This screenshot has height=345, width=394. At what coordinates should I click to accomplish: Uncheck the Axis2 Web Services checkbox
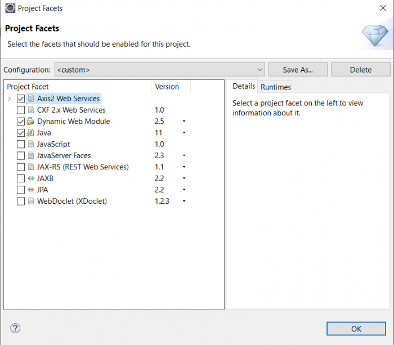coord(21,98)
